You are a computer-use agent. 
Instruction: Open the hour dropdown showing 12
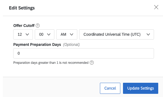click(x=23, y=35)
